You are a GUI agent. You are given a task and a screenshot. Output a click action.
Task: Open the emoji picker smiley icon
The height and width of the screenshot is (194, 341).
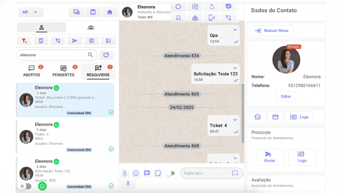pyautogui.click(x=136, y=173)
